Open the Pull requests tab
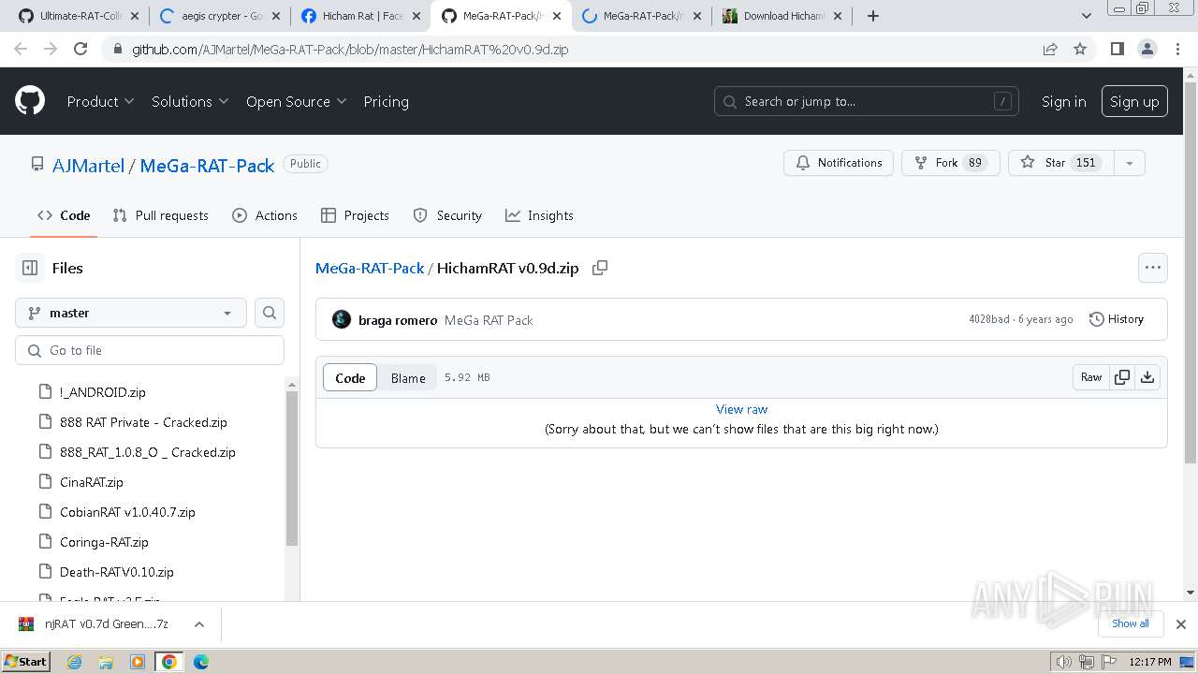The image size is (1198, 674). pyautogui.click(x=160, y=215)
